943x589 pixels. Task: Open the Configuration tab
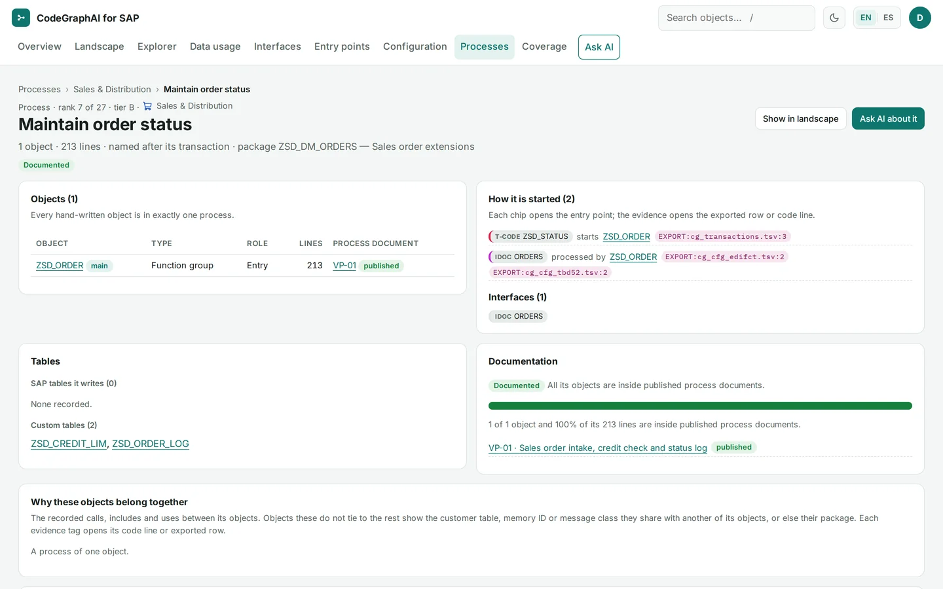(x=415, y=46)
